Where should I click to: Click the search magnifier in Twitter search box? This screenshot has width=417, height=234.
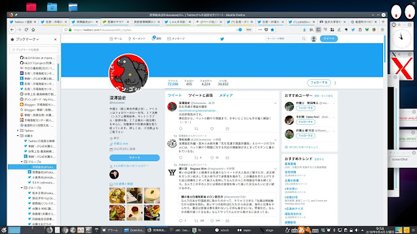tap(304, 39)
